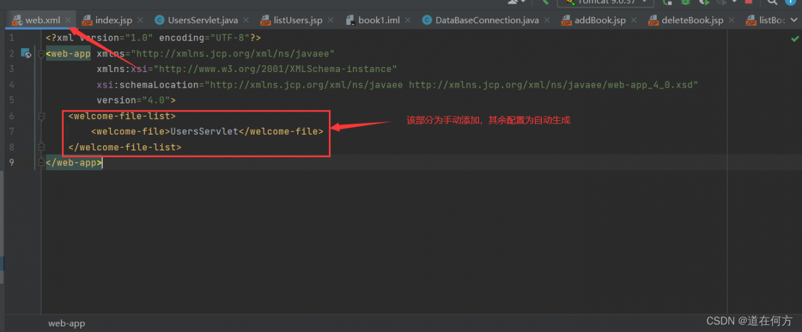The height and width of the screenshot is (332, 802).
Task: Click the xmlns javaee URL value on line 2
Action: [x=232, y=54]
